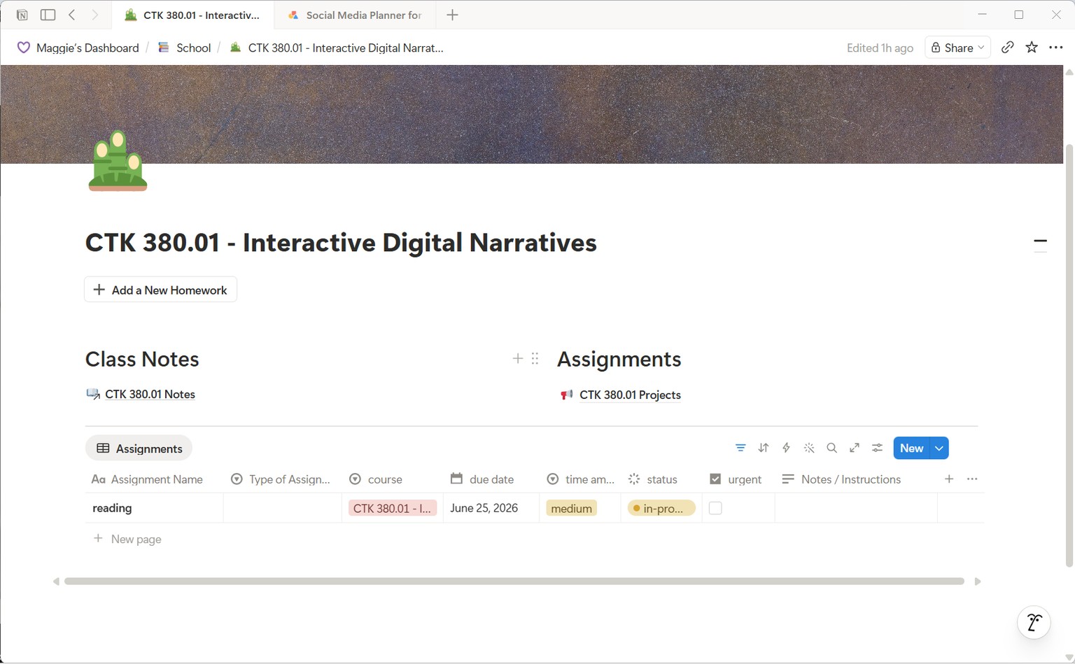Open the table columns more options dots

click(x=972, y=479)
